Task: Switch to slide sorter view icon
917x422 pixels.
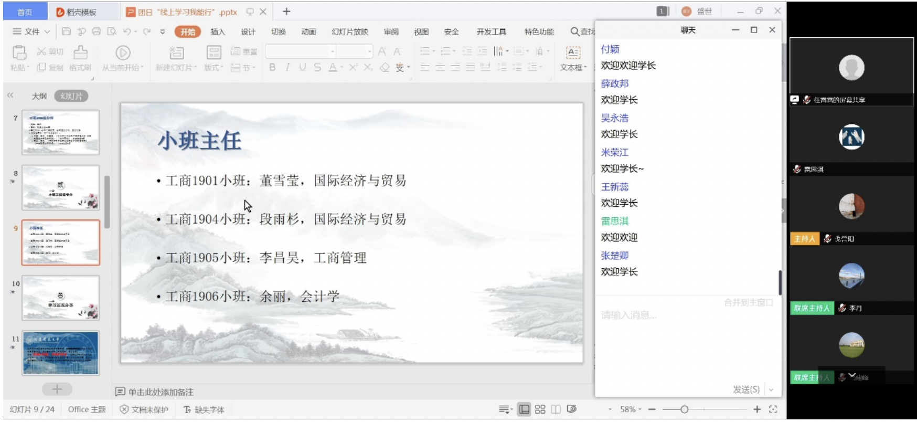Action: 540,409
